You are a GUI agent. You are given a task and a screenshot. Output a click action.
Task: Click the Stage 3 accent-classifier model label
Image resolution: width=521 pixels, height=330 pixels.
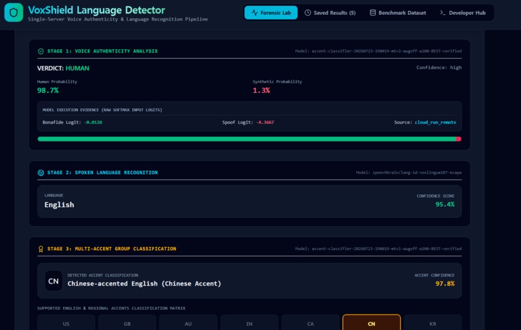(x=378, y=249)
